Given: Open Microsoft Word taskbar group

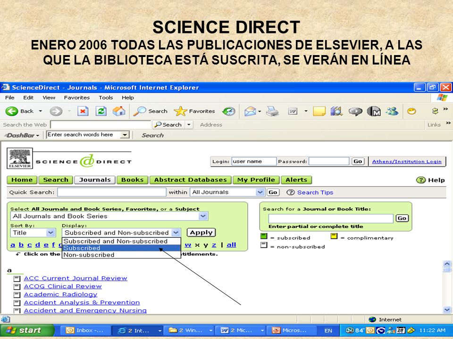Looking at the screenshot, I should pos(241,331).
